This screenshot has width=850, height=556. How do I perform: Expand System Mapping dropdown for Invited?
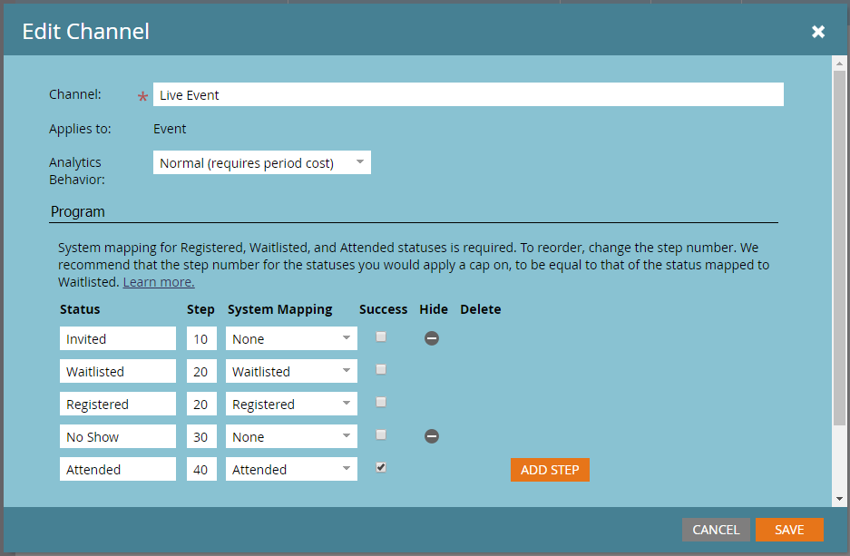(291, 339)
